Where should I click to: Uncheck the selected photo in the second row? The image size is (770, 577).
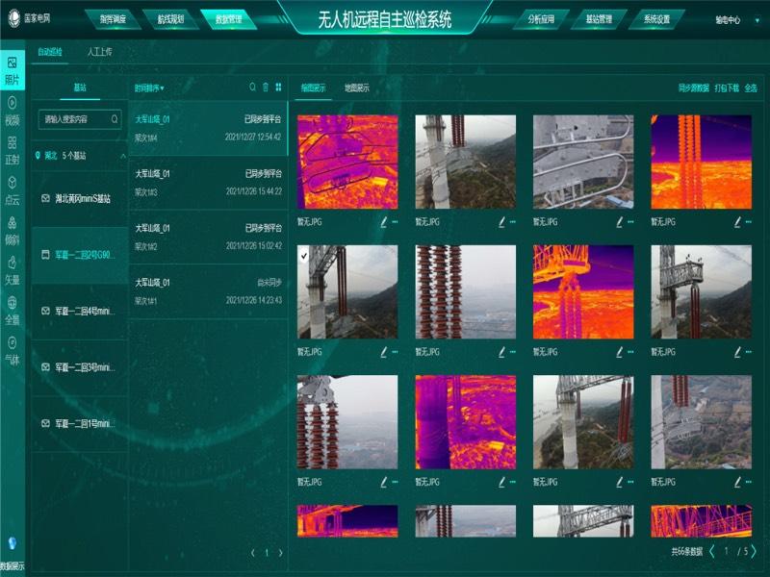coord(304,256)
